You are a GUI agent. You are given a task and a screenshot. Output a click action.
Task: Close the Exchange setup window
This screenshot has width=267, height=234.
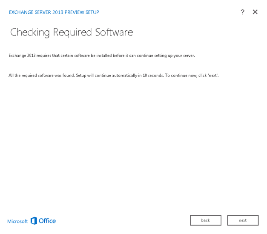(255, 12)
